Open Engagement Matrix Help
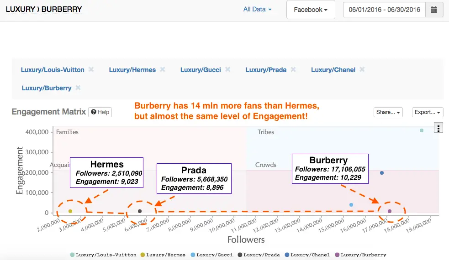 click(x=100, y=112)
